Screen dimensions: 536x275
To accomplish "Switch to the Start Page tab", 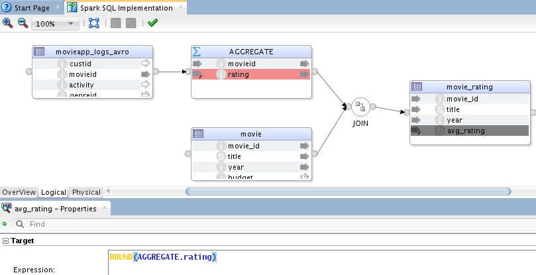I will (x=32, y=8).
